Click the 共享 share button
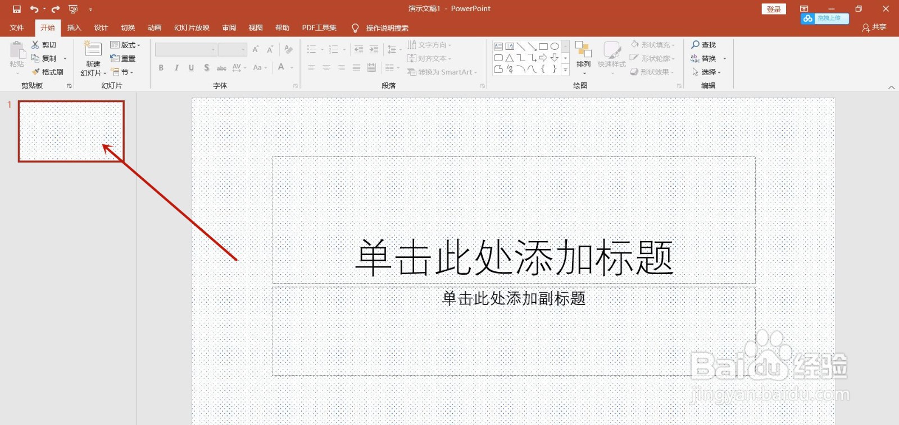899x425 pixels. [874, 27]
